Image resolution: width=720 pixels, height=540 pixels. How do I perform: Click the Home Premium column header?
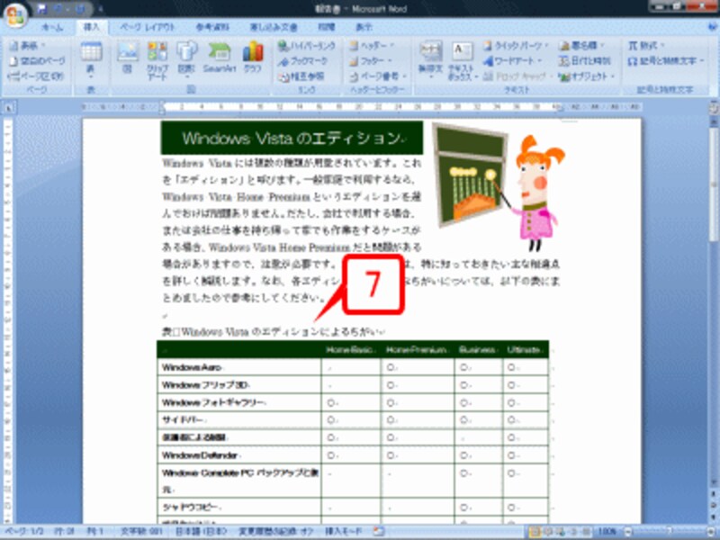417,350
